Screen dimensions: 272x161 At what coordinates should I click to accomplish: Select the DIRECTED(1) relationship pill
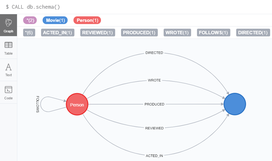point(253,33)
